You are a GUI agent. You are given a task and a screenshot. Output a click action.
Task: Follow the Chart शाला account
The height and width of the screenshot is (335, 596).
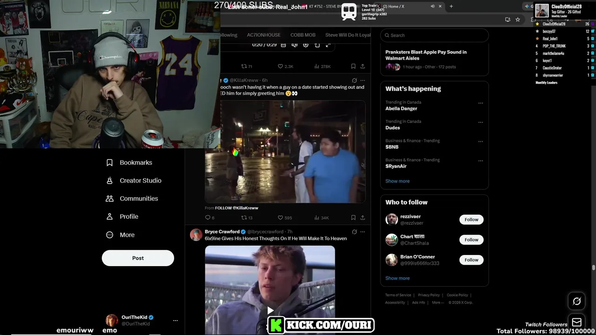coord(471,240)
